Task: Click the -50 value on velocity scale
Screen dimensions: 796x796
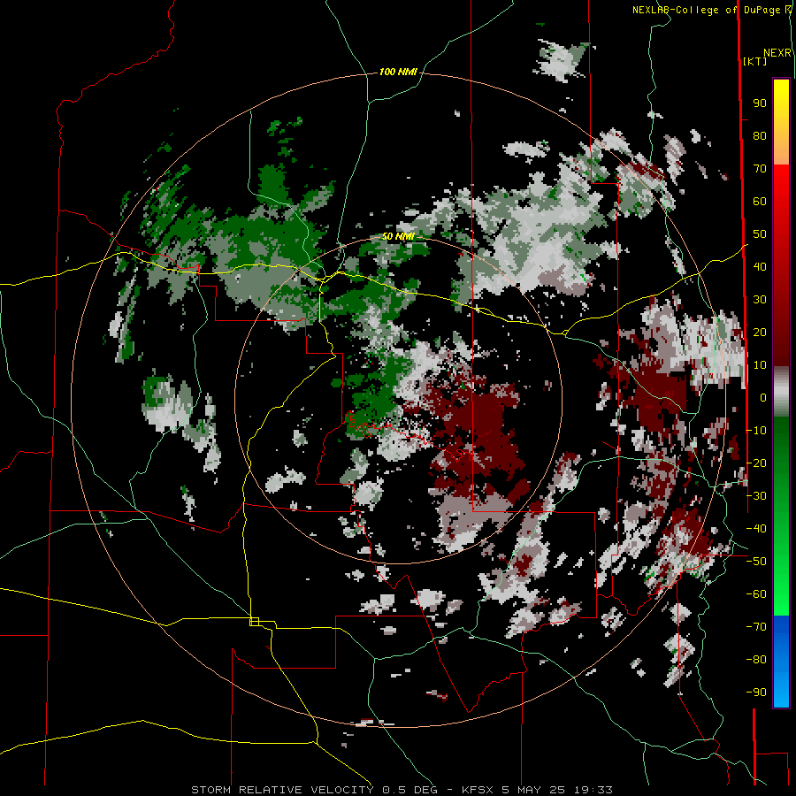Action: pos(756,562)
